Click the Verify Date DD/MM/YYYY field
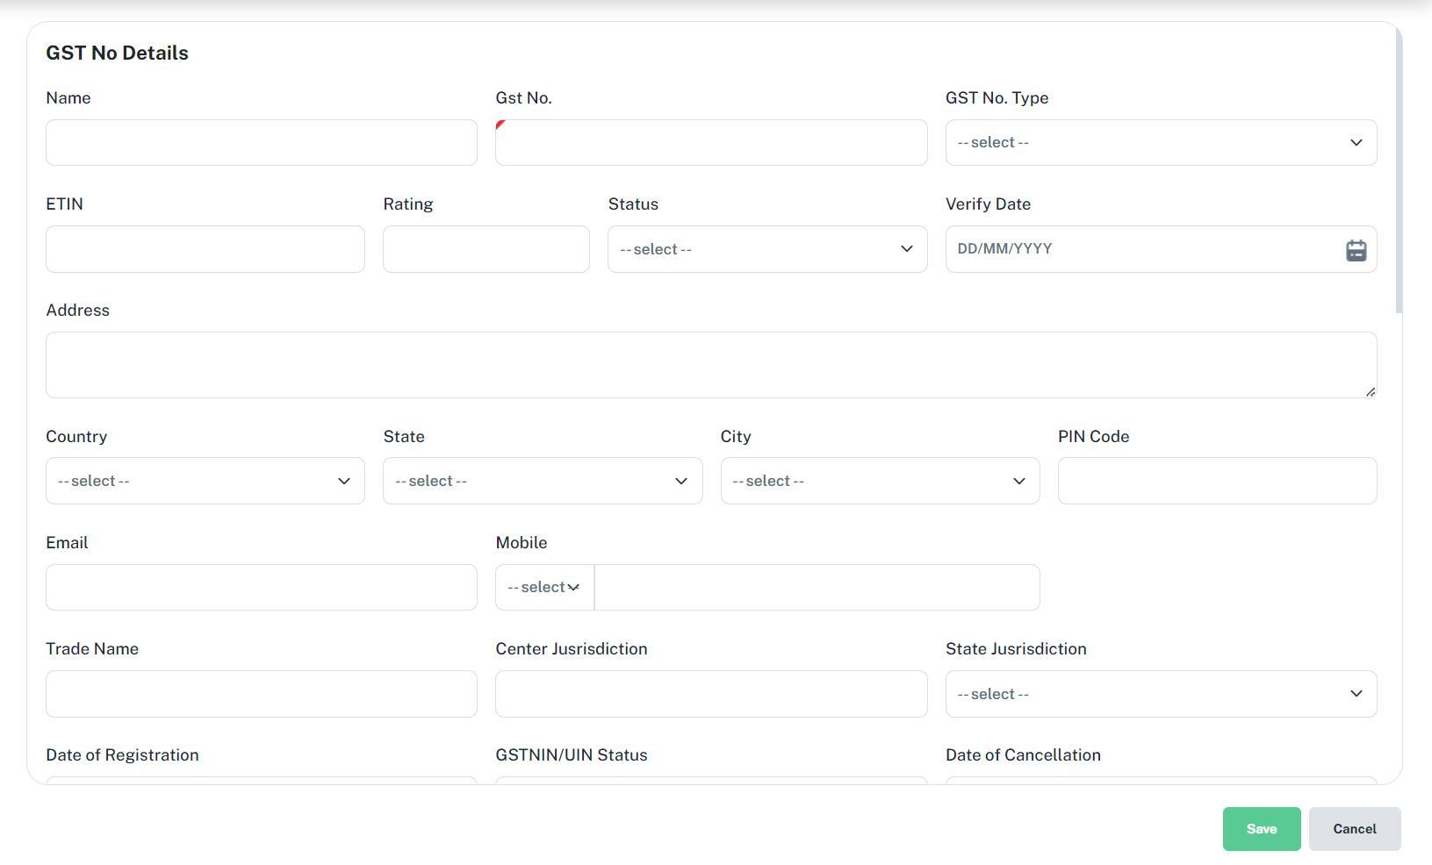This screenshot has height=865, width=1432. click(x=1141, y=250)
